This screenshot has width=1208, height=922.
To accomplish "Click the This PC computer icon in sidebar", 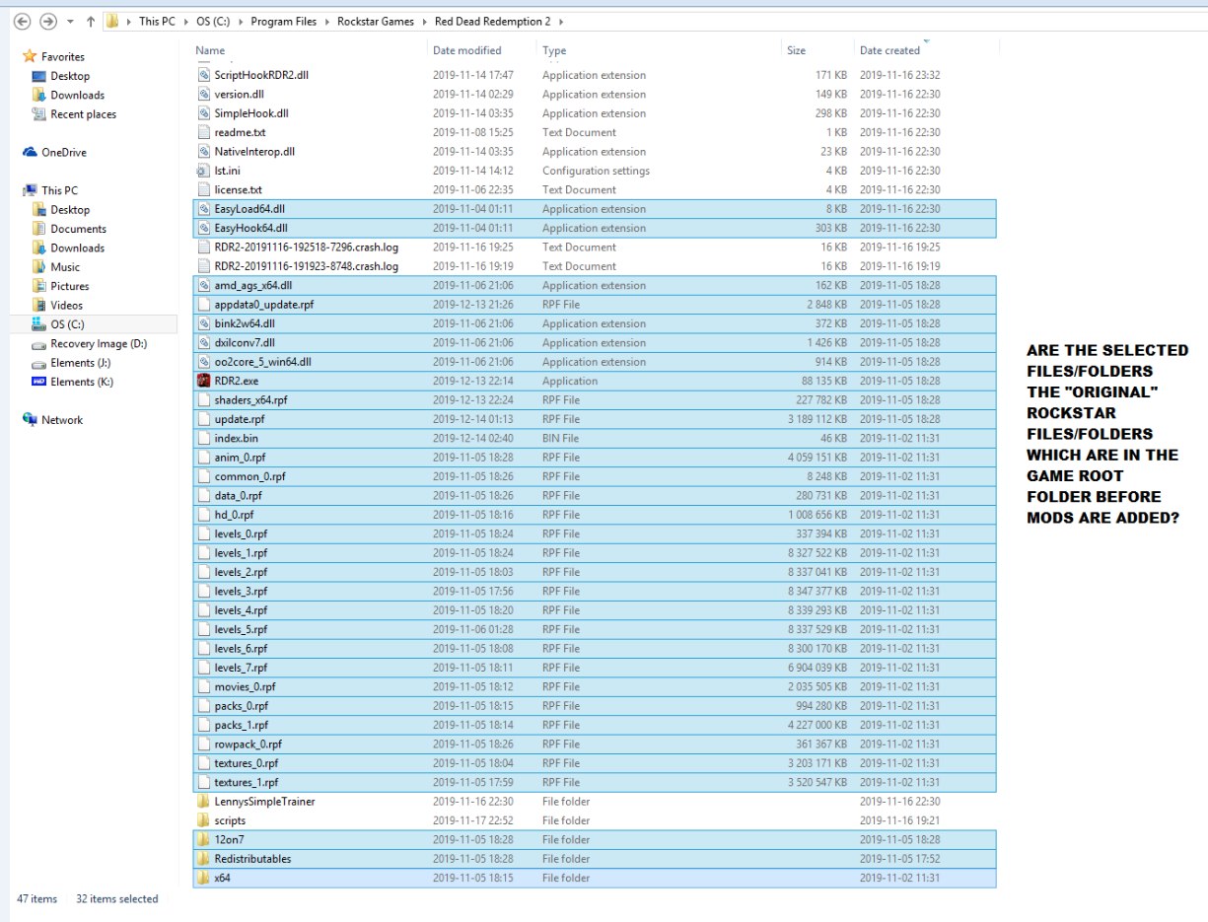I will click(x=30, y=190).
